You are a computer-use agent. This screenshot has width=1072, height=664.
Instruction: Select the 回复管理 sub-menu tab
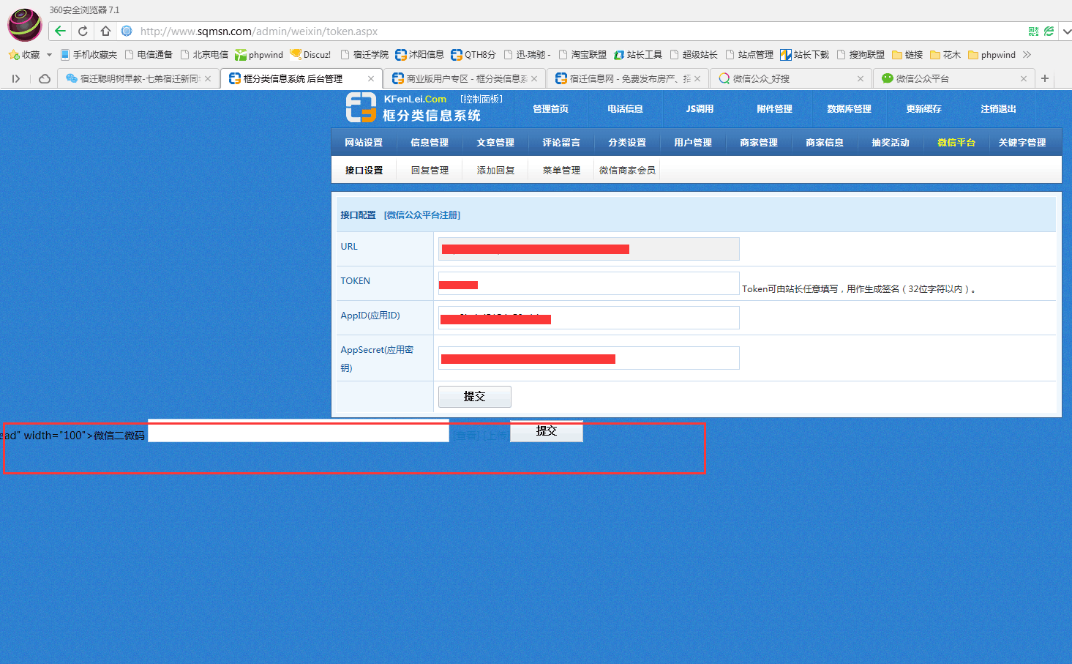click(430, 171)
